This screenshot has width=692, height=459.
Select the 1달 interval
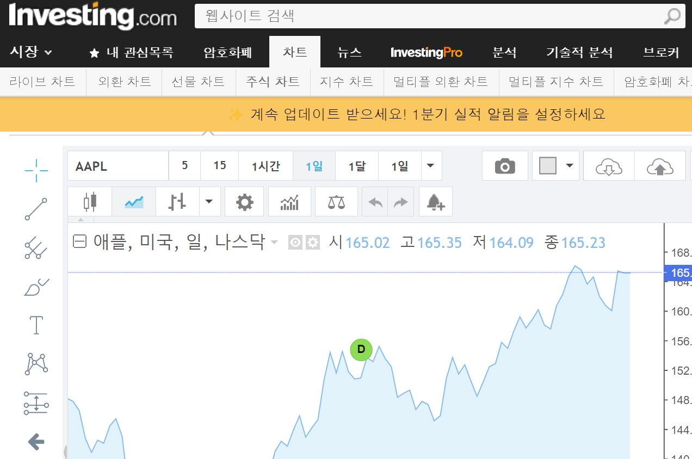[357, 166]
